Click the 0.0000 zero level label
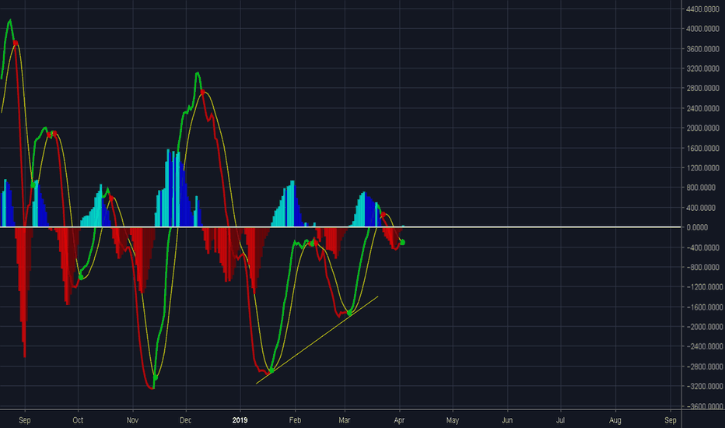The width and height of the screenshot is (725, 428). [697, 227]
